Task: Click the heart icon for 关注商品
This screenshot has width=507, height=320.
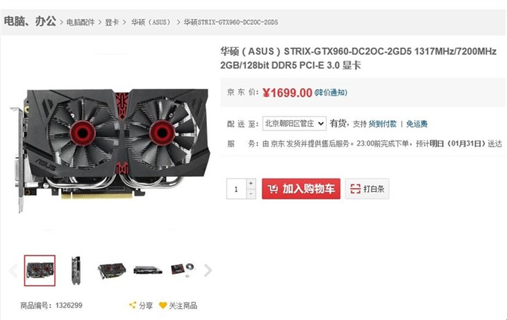Action: (x=163, y=305)
